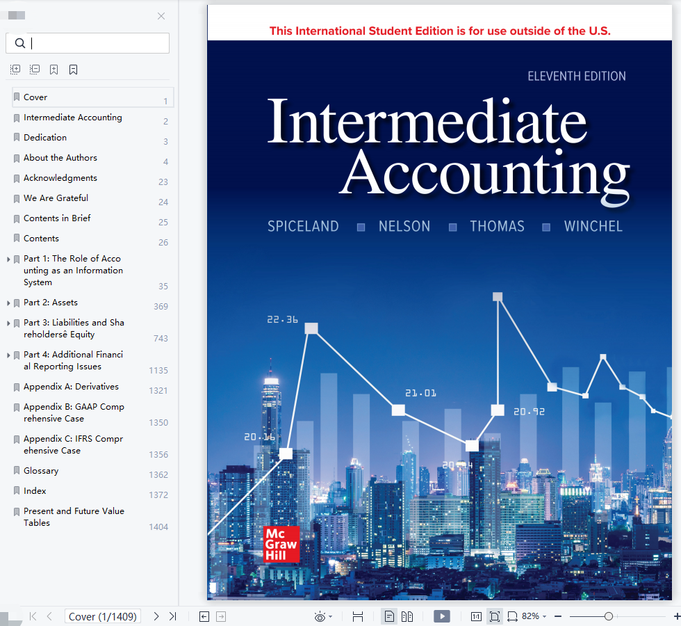Go to the Contents in Brief bookmark

point(57,218)
